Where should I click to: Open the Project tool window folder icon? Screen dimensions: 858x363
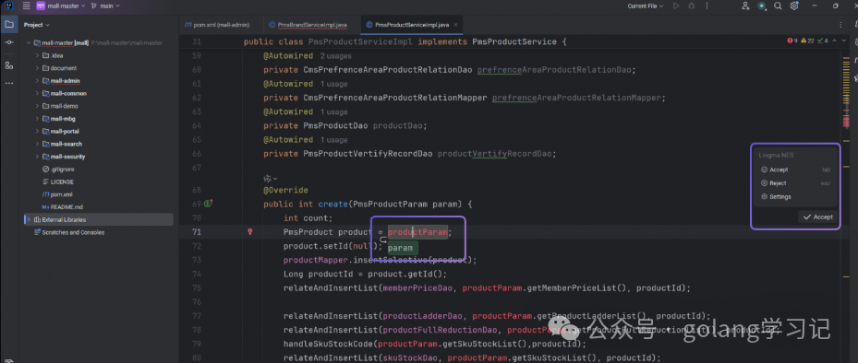click(9, 25)
